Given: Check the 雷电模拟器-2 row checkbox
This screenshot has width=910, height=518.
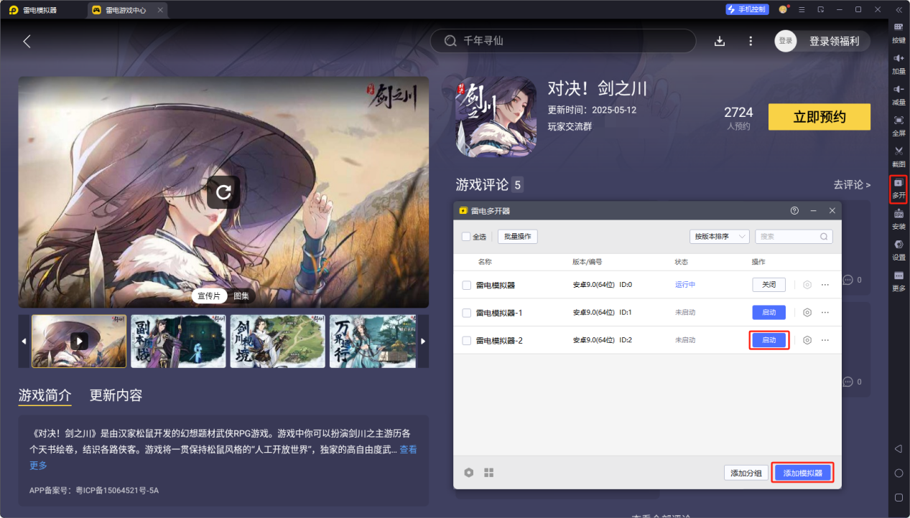Looking at the screenshot, I should [467, 340].
